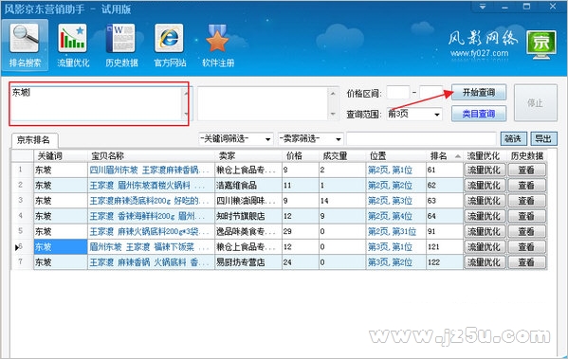Select seller cell 易厨坊专营店

click(248, 262)
